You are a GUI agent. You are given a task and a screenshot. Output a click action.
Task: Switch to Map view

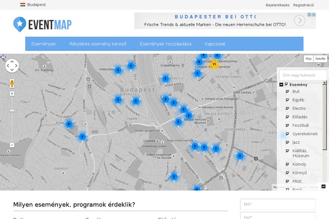308,59
